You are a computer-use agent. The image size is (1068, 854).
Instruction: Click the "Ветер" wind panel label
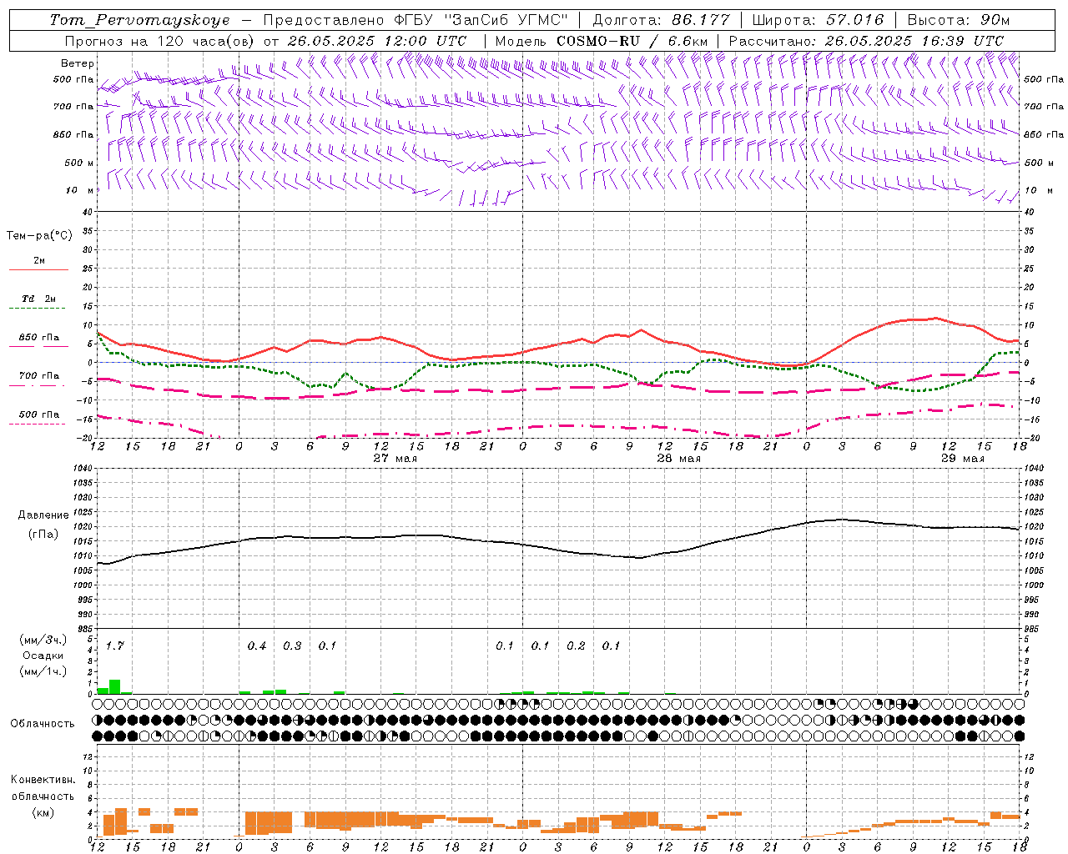(78, 63)
